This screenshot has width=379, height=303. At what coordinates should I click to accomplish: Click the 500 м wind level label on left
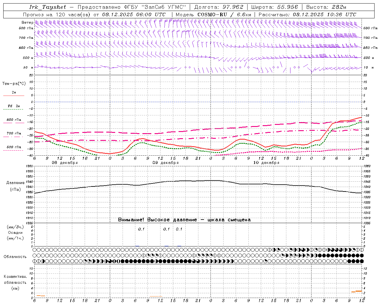(x=28, y=58)
